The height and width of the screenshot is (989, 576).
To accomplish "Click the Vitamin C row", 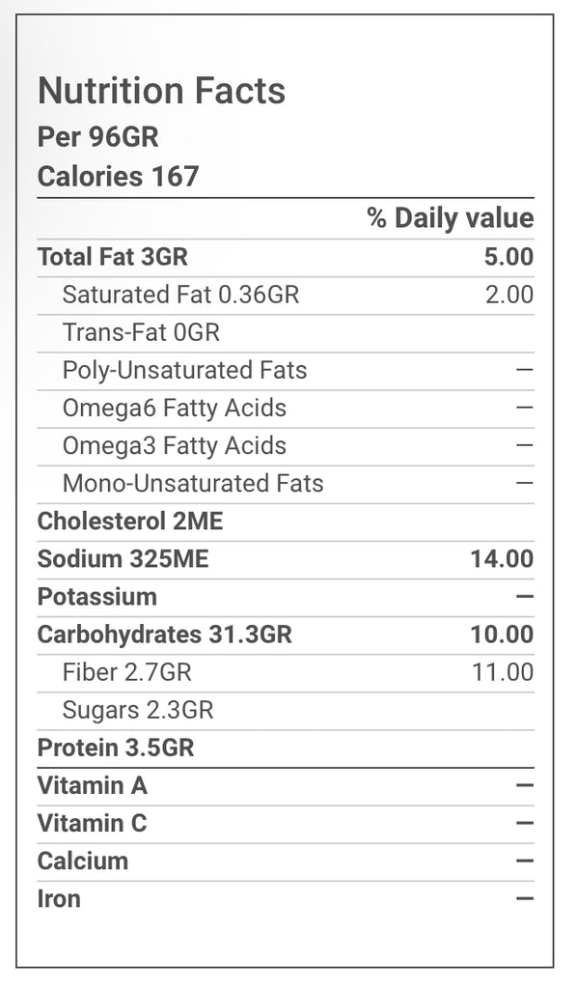I will tap(286, 824).
